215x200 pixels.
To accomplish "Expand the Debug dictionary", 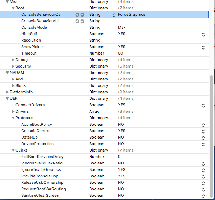I will tap(13, 60).
